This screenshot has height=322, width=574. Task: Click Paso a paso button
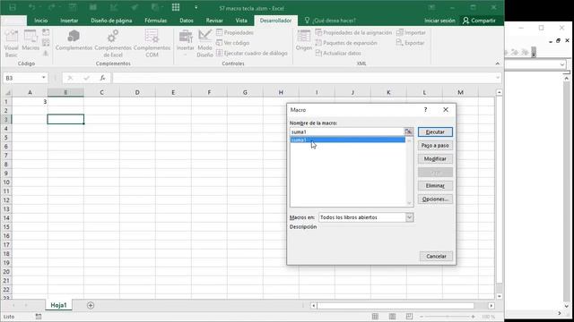pyautogui.click(x=435, y=145)
